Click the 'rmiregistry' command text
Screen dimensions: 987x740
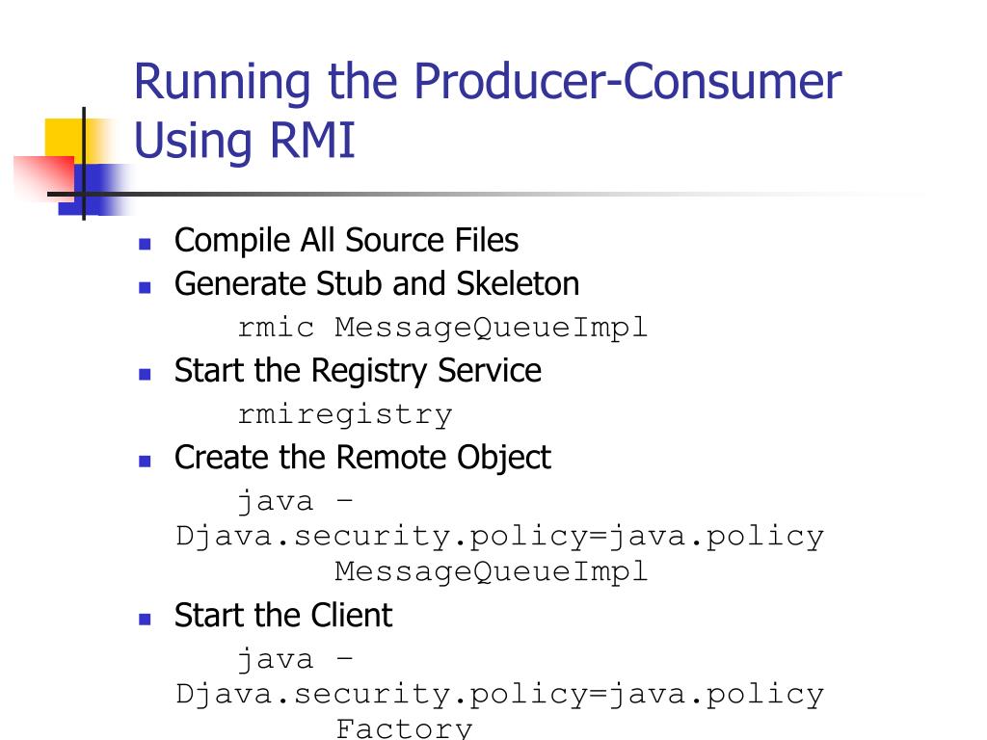coord(345,415)
